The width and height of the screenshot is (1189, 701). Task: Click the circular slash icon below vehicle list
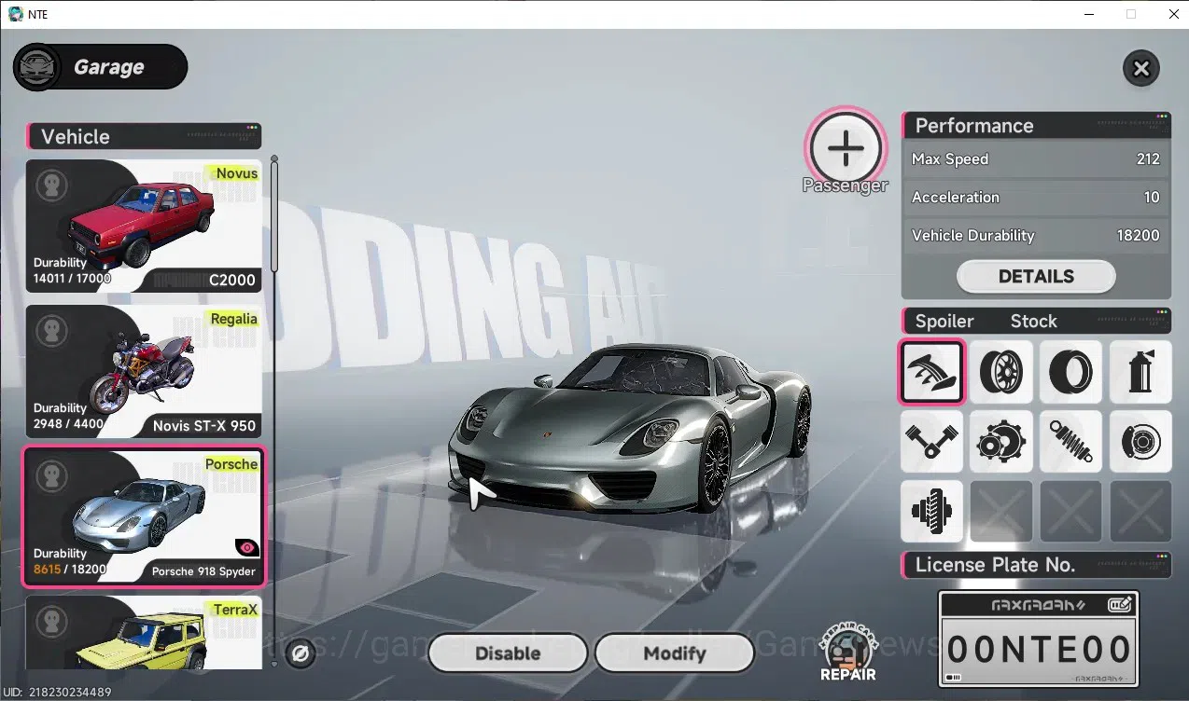301,654
